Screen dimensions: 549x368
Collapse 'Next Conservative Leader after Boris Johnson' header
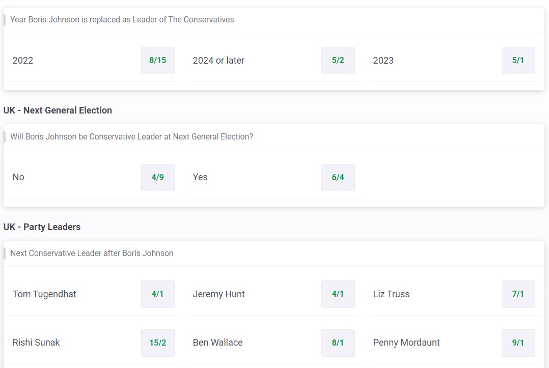274,253
